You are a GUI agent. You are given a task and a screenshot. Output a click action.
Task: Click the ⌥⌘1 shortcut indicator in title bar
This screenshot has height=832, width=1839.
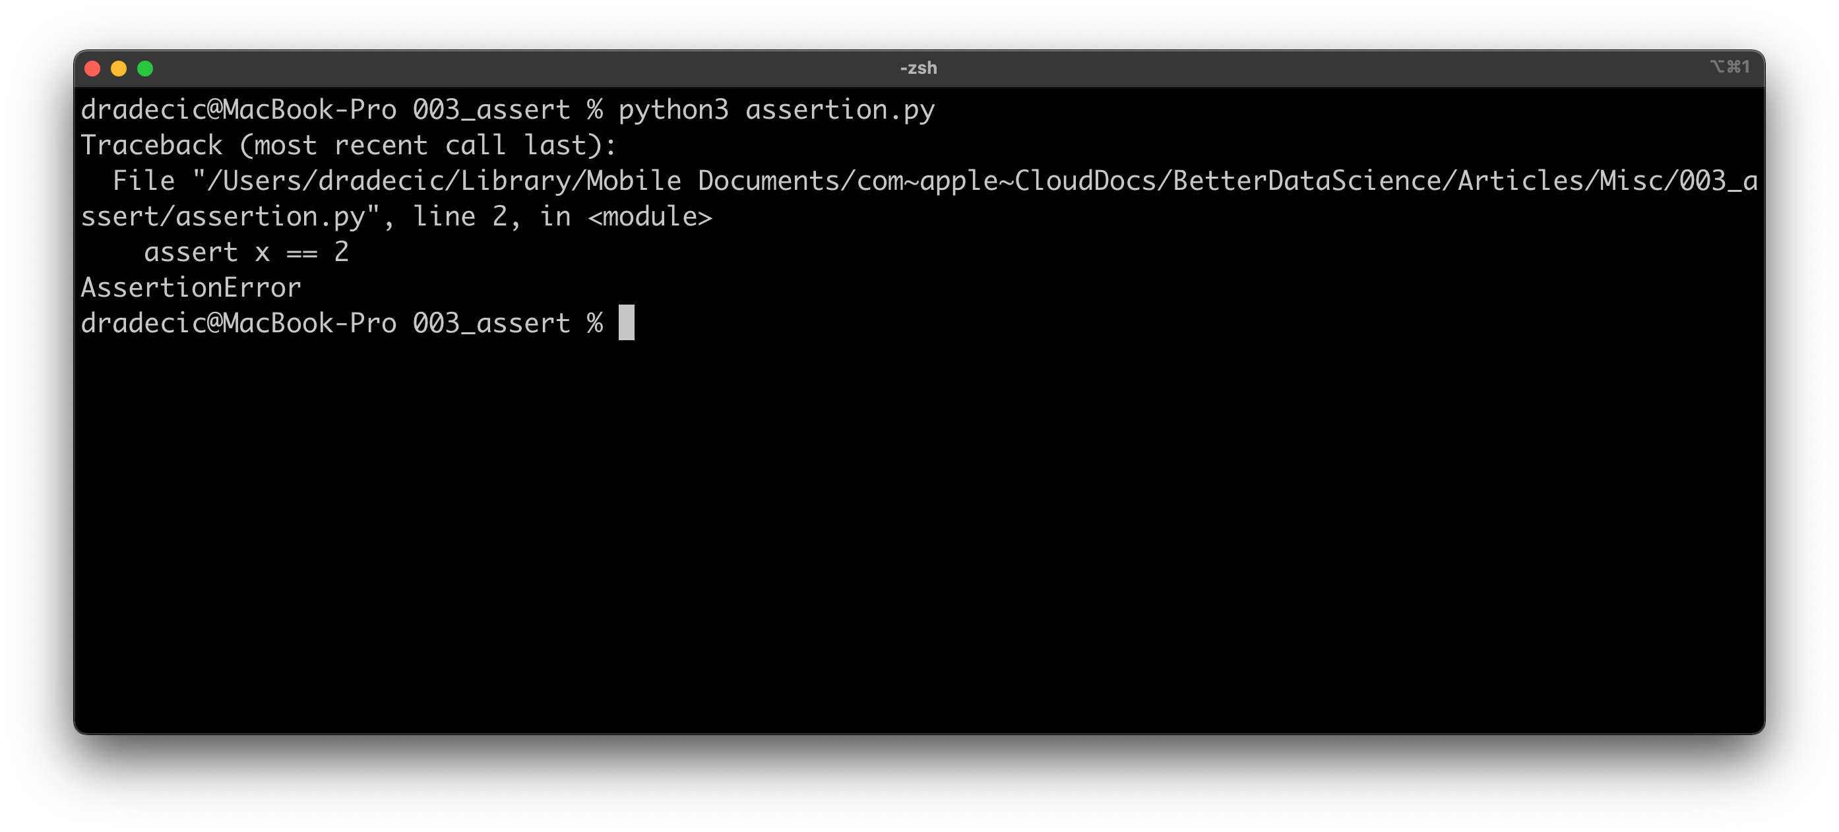1729,67
